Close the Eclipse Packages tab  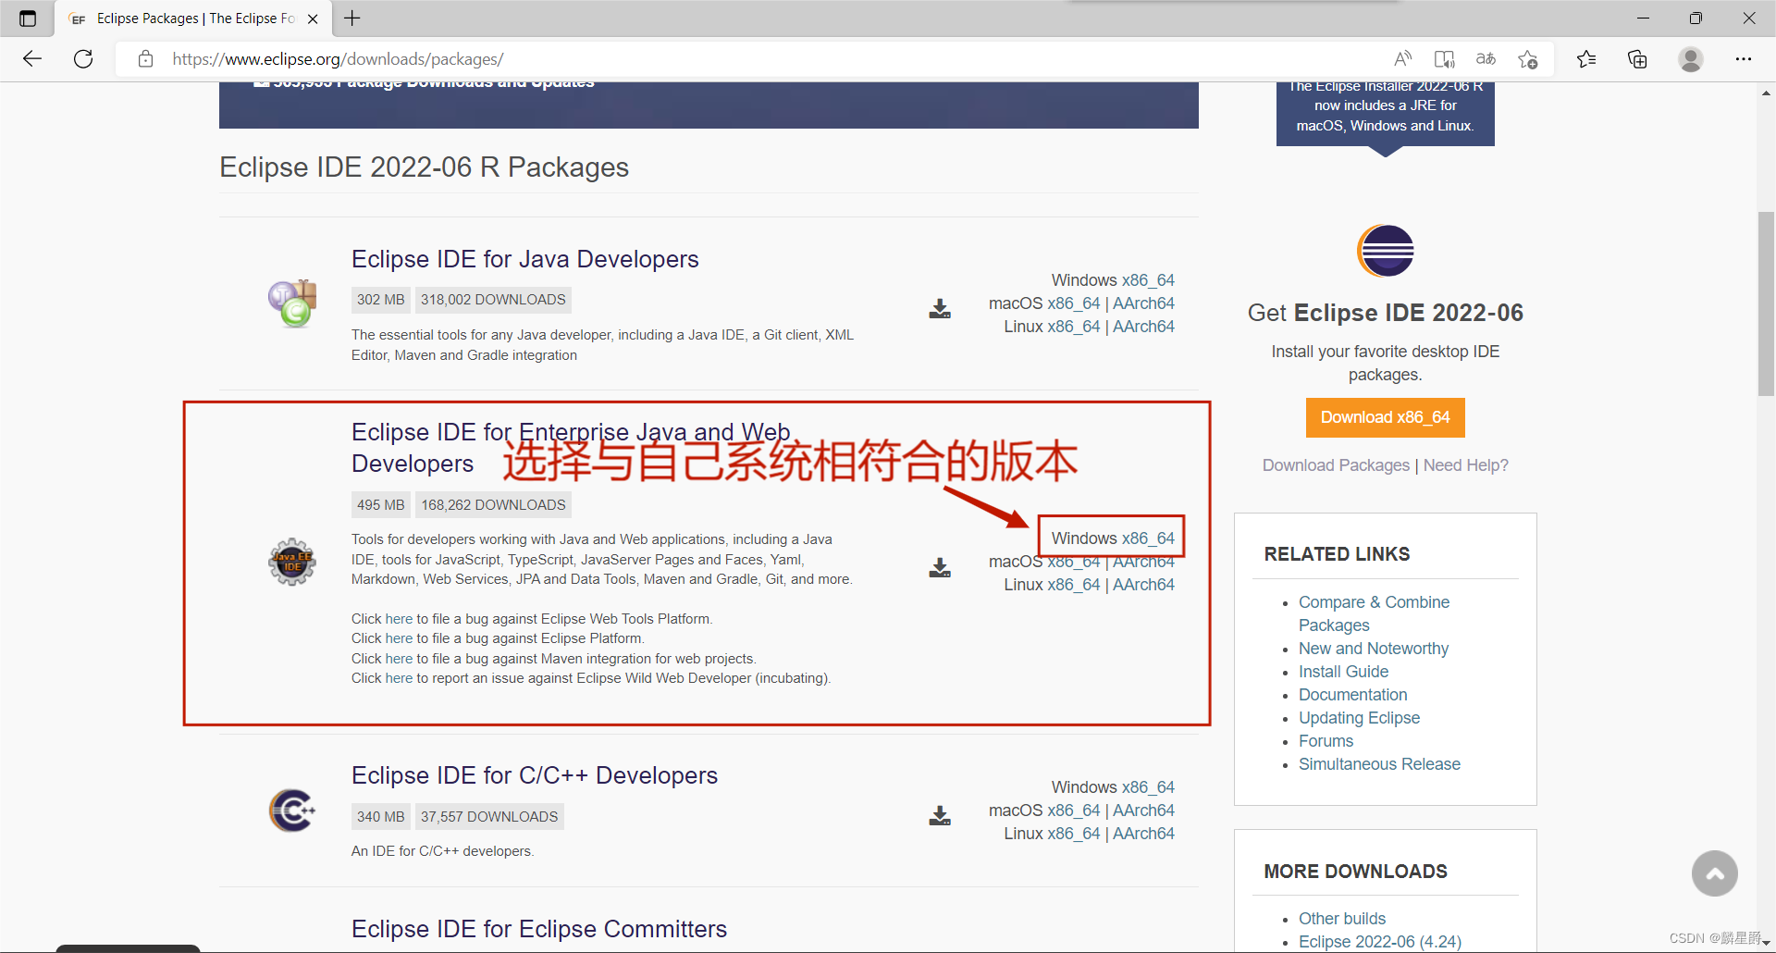pyautogui.click(x=313, y=19)
